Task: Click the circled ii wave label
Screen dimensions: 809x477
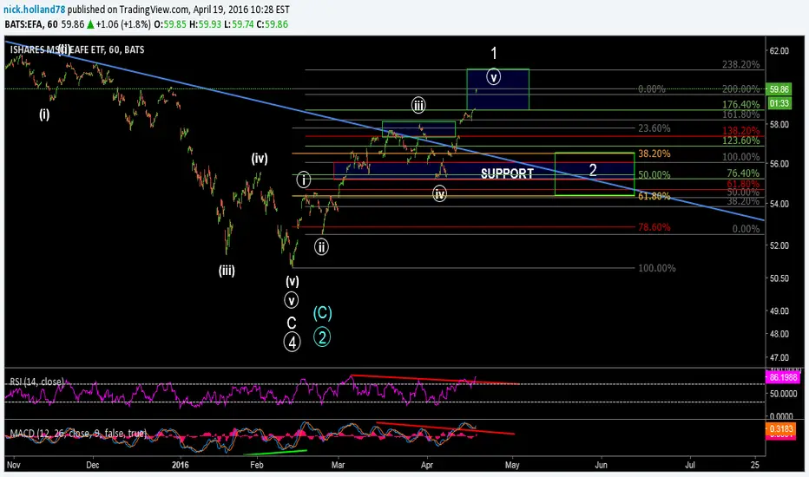Action: (321, 246)
